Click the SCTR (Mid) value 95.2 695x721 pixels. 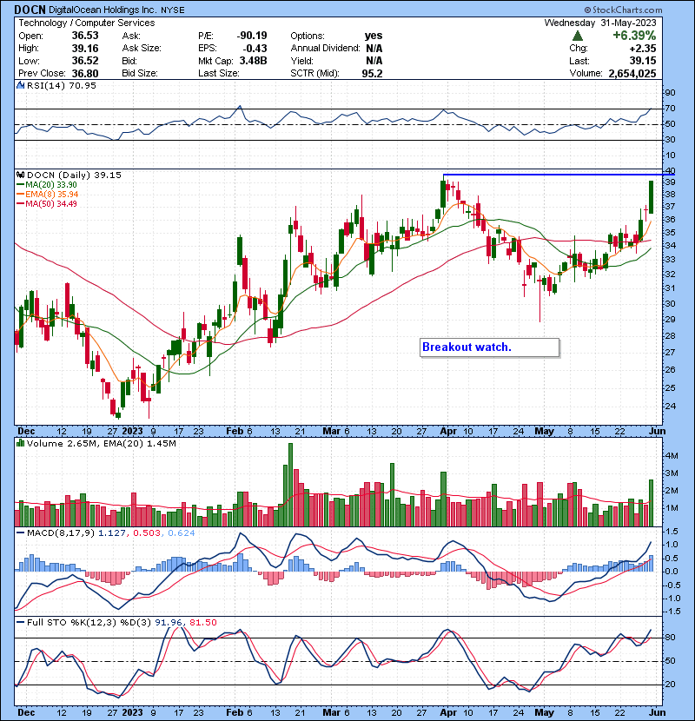pos(372,73)
